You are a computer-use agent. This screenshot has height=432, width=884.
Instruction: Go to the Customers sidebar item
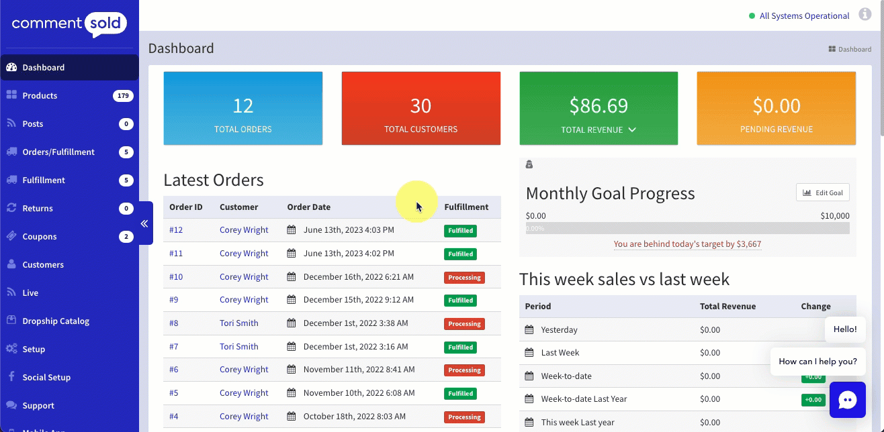click(x=43, y=264)
